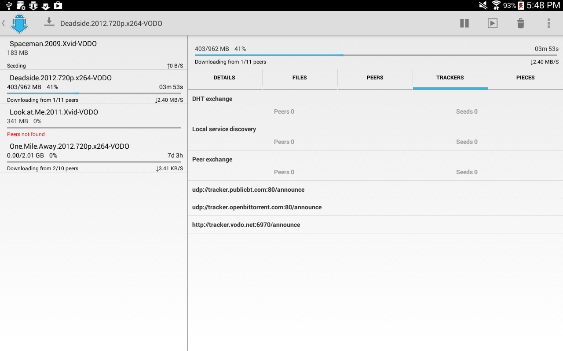
Task: Switch to the FILES tab
Action: click(300, 78)
